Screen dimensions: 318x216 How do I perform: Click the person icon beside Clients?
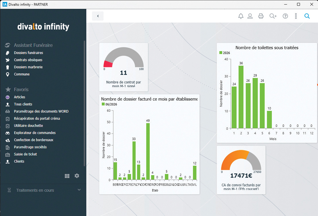tap(8, 162)
